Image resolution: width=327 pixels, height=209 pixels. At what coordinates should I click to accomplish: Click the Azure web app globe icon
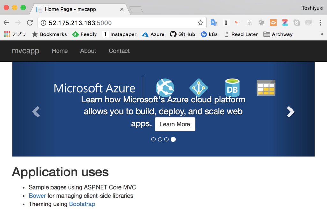tap(165, 88)
